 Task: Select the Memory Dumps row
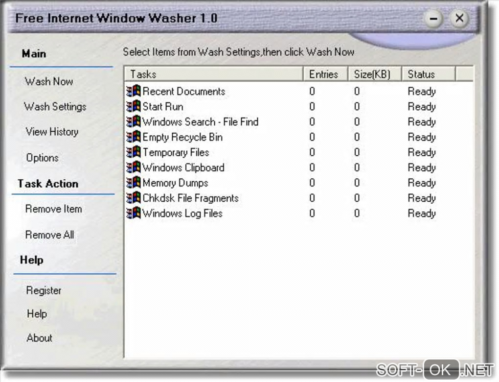(x=298, y=183)
